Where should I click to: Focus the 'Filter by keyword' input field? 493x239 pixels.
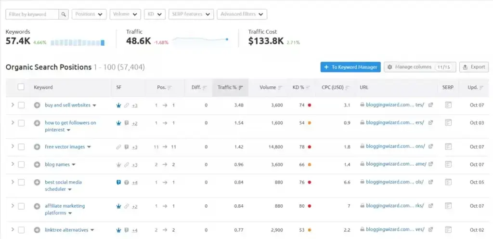click(32, 14)
